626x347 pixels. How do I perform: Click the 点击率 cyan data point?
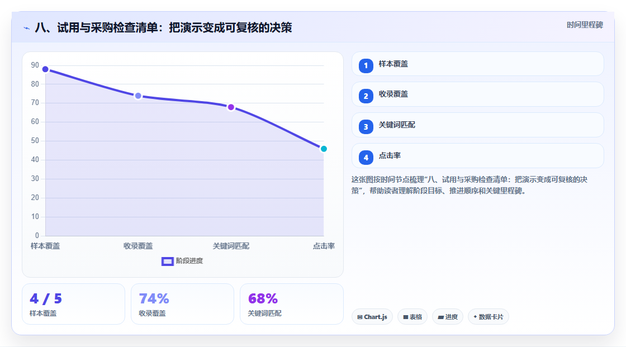[x=324, y=149]
